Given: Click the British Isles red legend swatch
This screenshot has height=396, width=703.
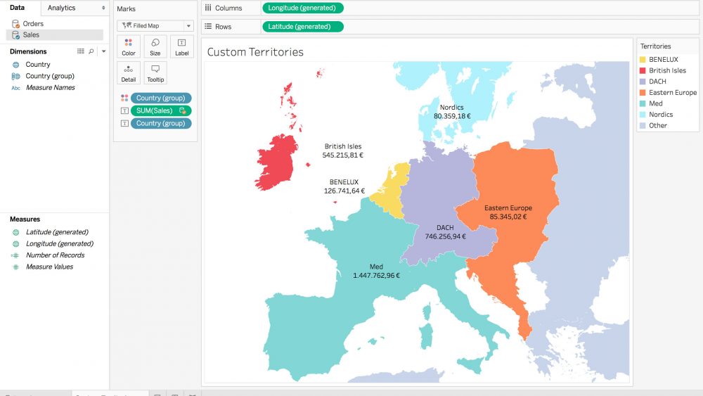Looking at the screenshot, I should coord(643,70).
